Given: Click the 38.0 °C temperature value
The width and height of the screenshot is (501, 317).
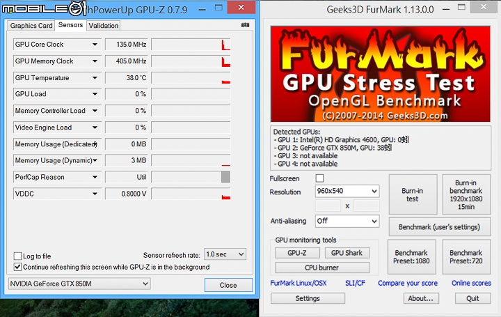Looking at the screenshot, I should click(x=127, y=78).
